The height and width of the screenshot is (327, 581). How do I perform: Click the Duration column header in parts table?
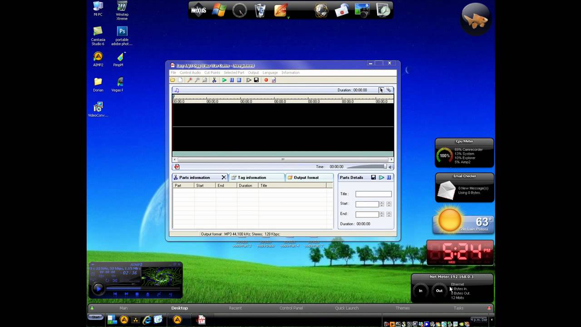click(x=247, y=186)
